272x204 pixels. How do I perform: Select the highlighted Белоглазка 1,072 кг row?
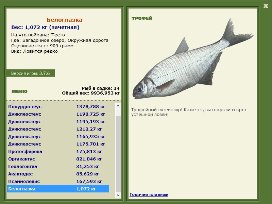click(58, 189)
